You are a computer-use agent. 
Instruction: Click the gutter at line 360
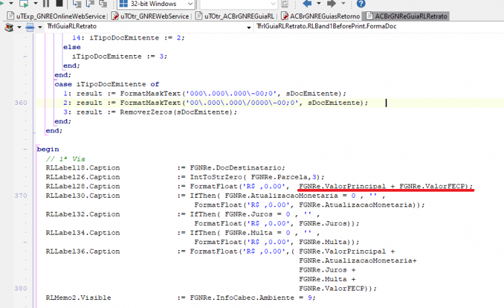pyautogui.click(x=21, y=103)
